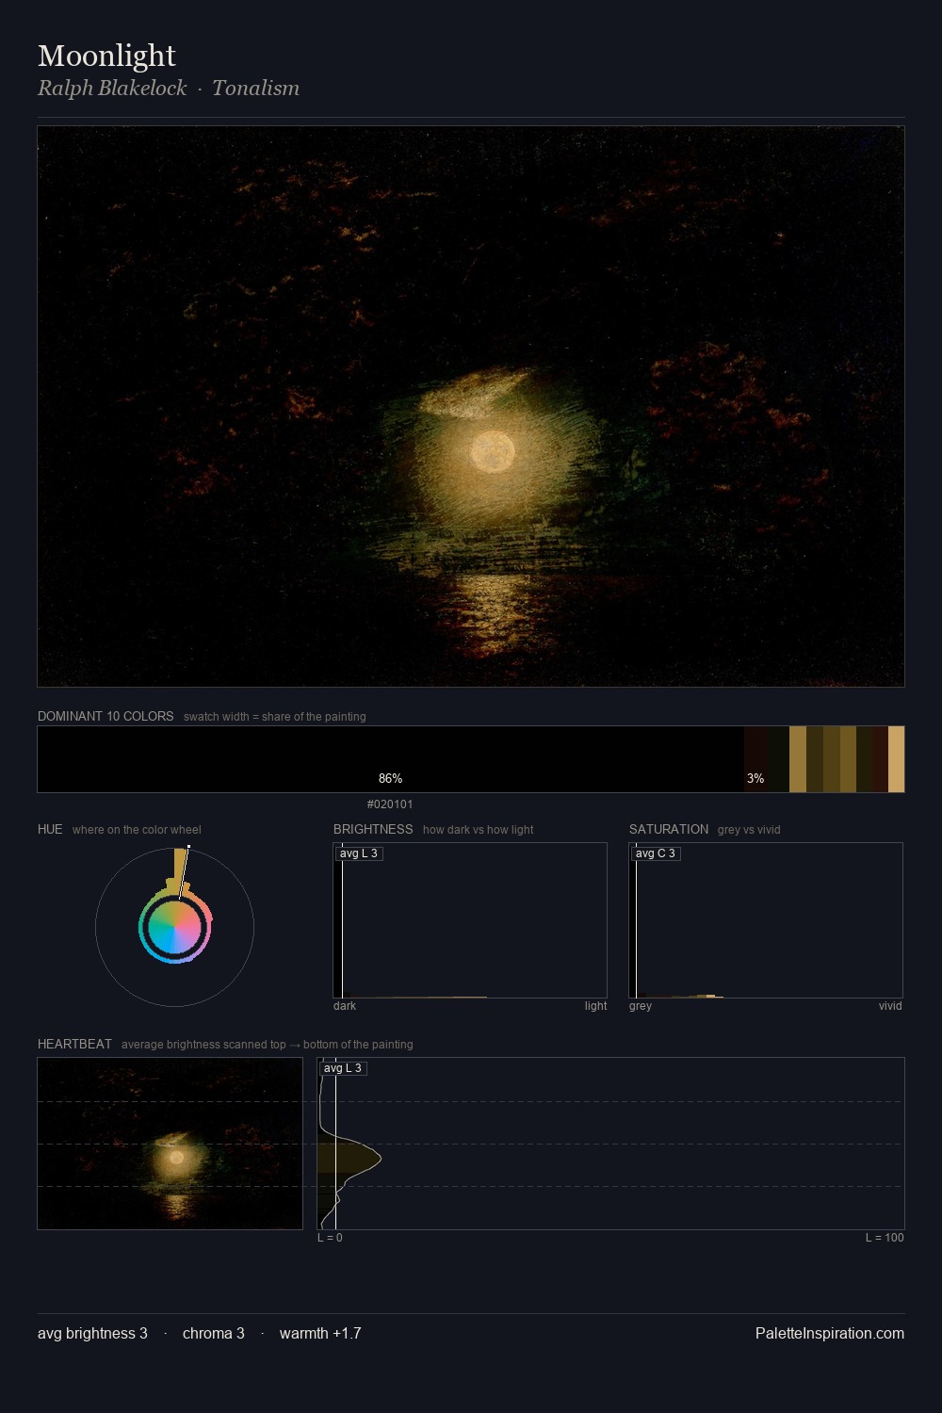
Task: Click the hue color wheel chart
Action: tap(174, 927)
